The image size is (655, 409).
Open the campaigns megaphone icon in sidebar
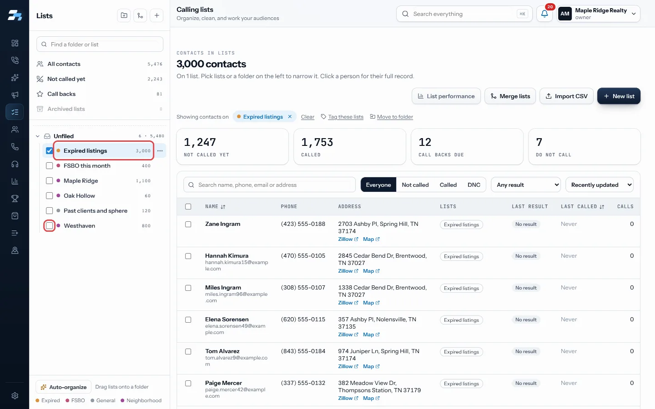(x=15, y=95)
